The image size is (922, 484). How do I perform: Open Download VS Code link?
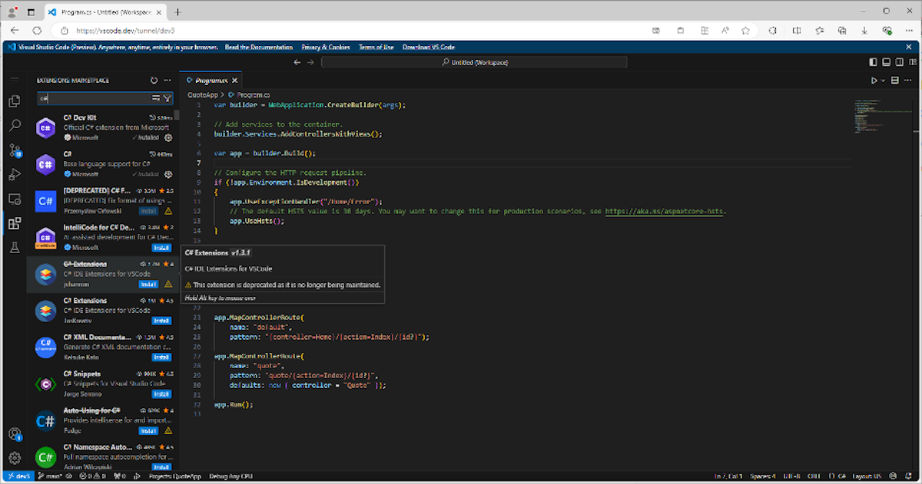pyautogui.click(x=429, y=47)
